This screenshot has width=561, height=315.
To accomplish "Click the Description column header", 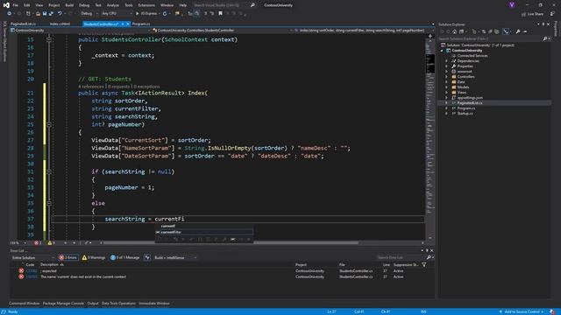I will coord(49,264).
